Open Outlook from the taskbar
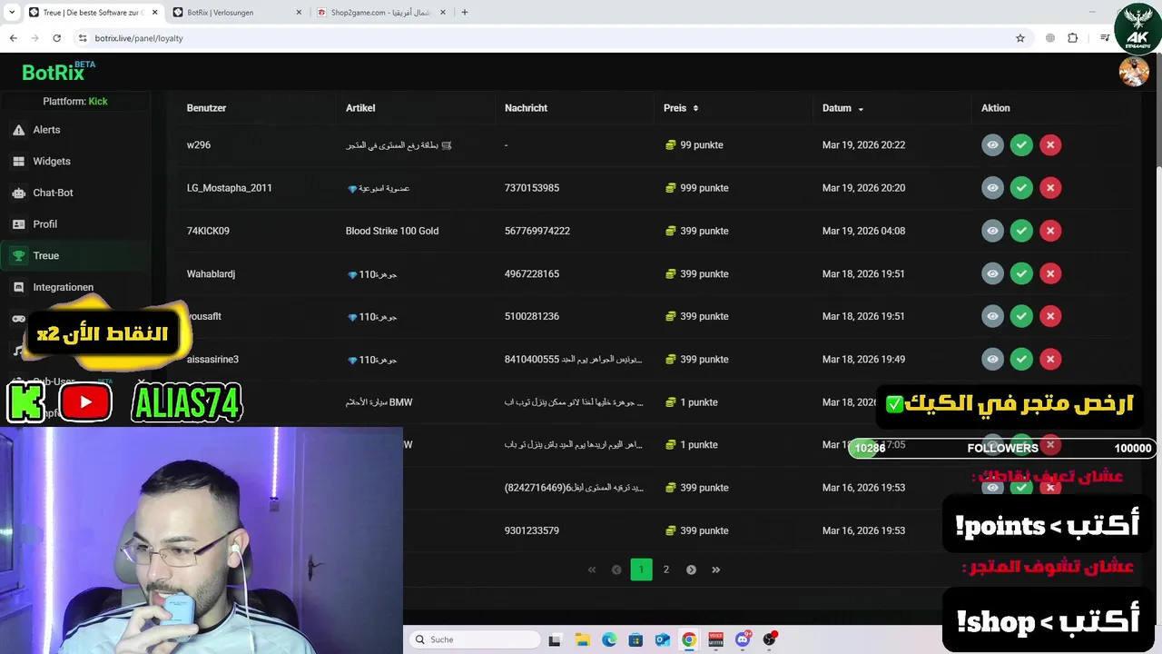The height and width of the screenshot is (654, 1162). [662, 639]
